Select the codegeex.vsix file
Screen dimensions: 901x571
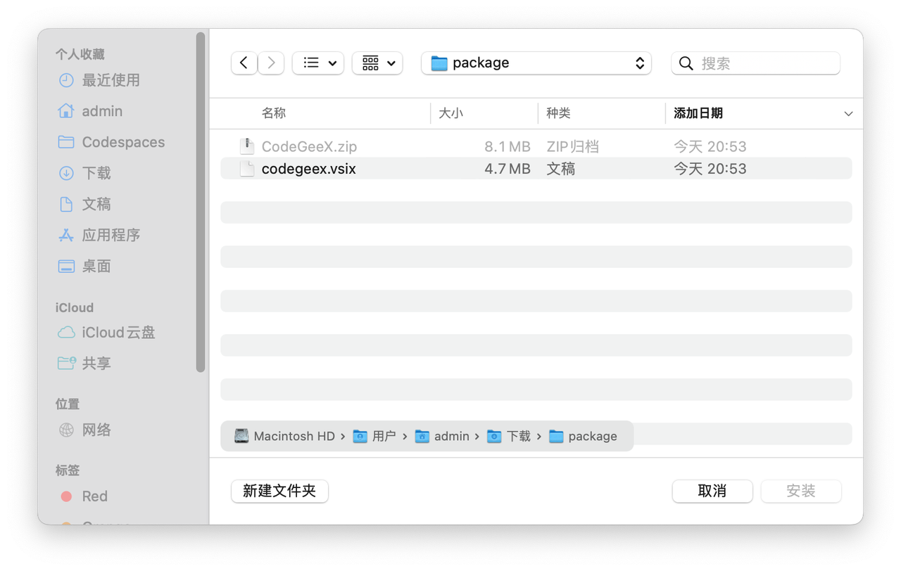[x=536, y=169]
